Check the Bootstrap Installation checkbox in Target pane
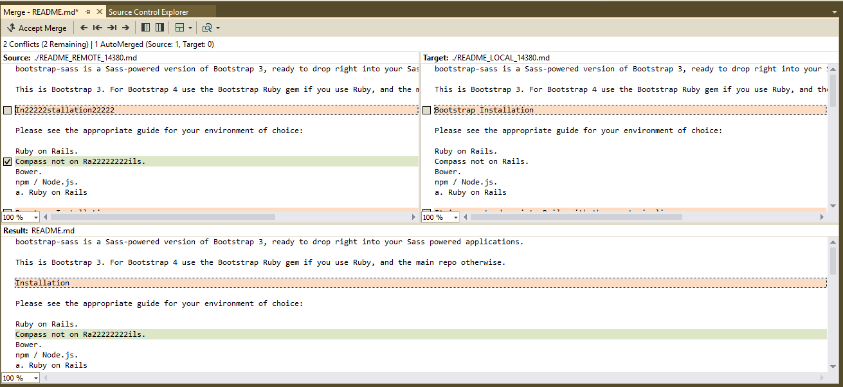Viewport: 843px width, 387px height. [x=426, y=110]
